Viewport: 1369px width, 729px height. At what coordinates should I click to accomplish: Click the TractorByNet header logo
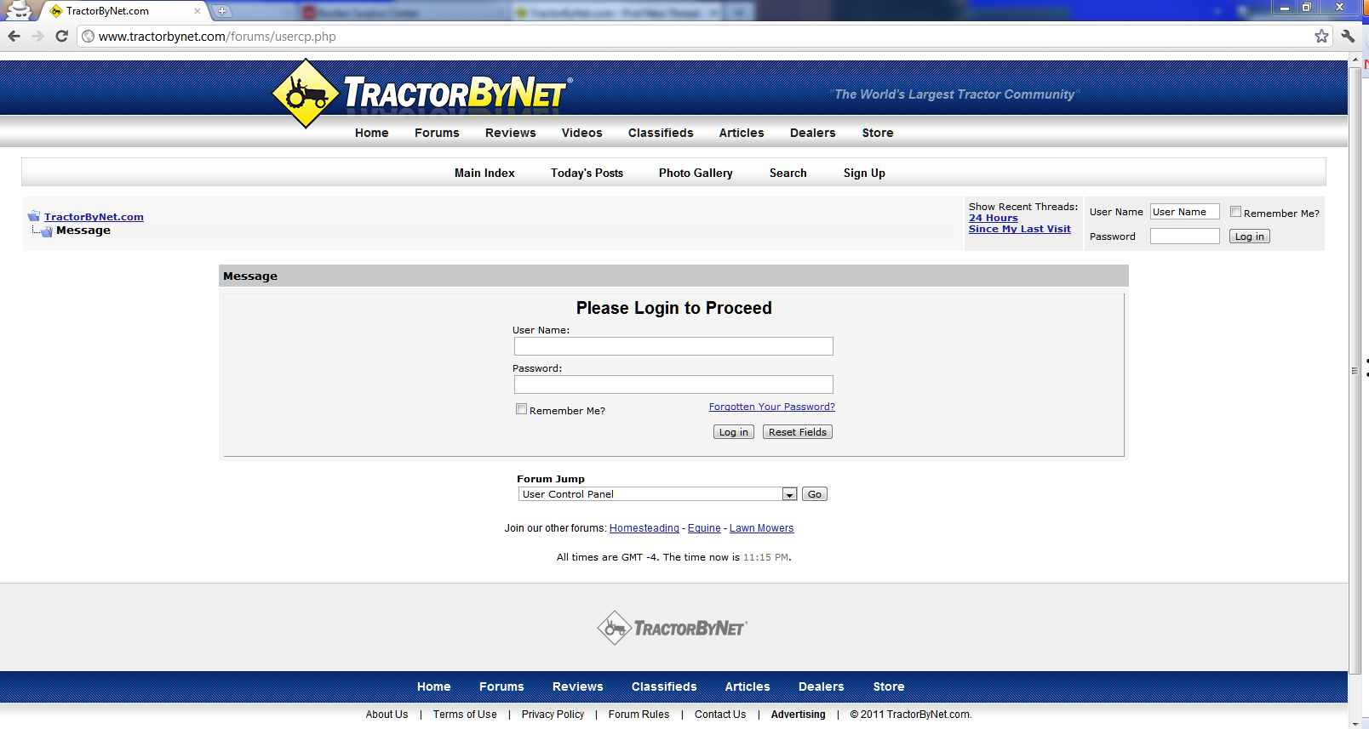pyautogui.click(x=421, y=93)
